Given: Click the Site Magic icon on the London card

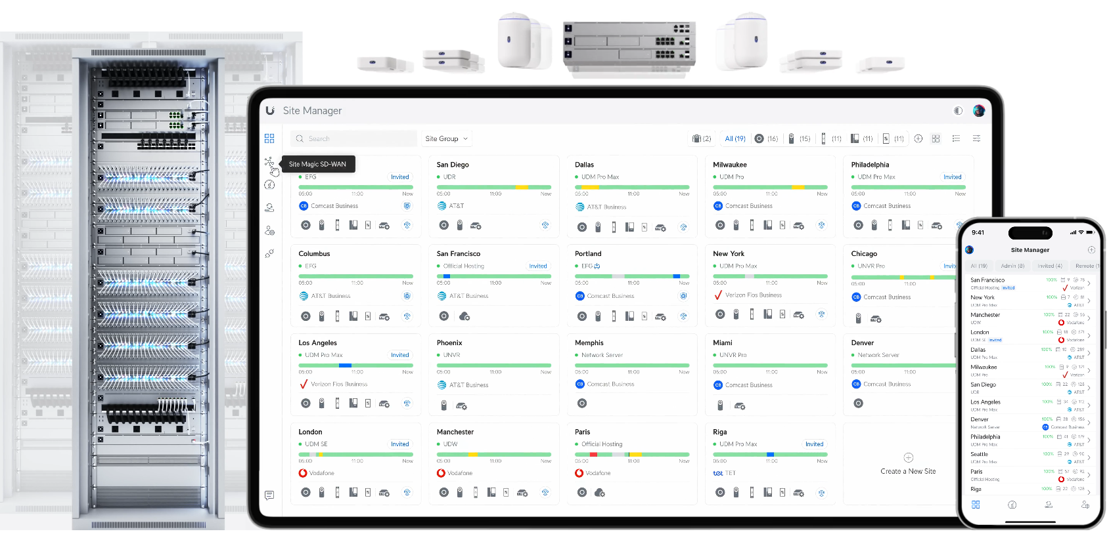Looking at the screenshot, I should 407,492.
